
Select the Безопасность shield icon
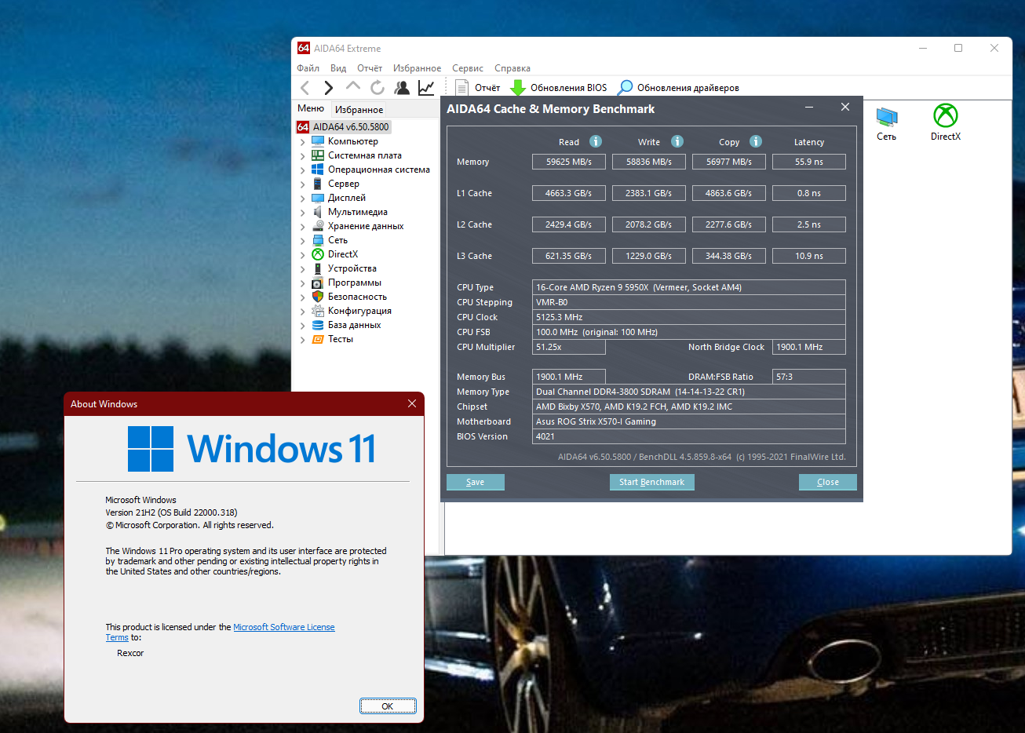coord(318,297)
